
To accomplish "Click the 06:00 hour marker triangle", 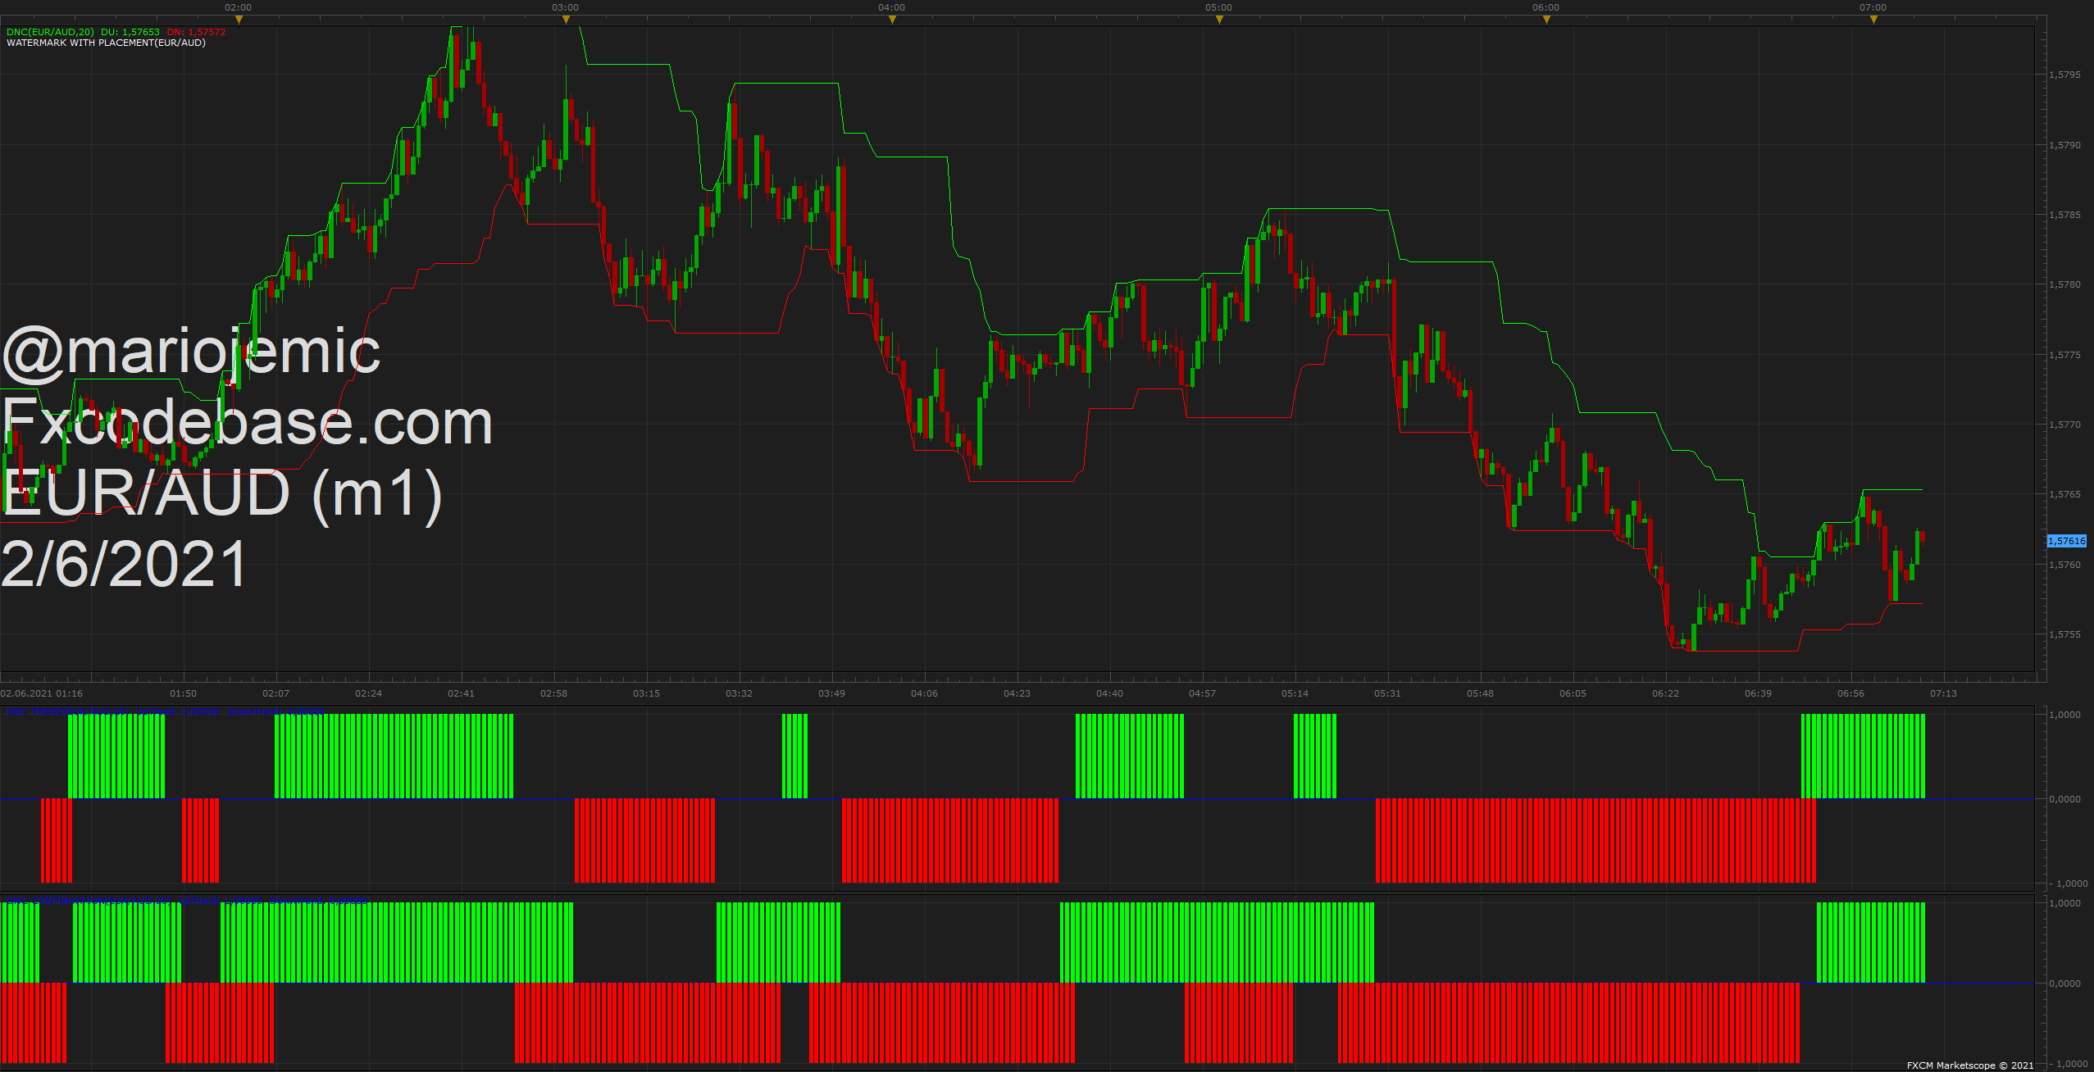I will [x=1546, y=20].
